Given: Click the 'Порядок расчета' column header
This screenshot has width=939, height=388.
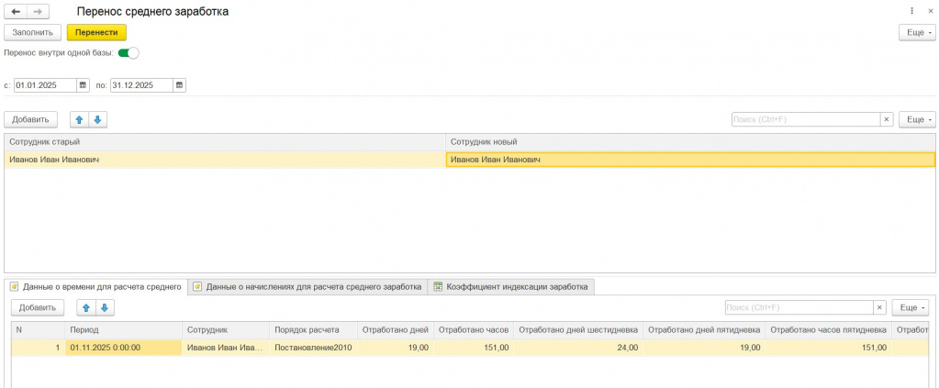Looking at the screenshot, I should (313, 330).
